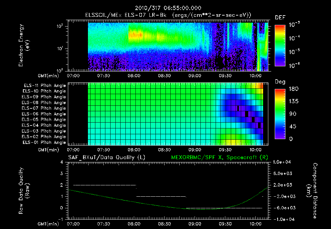Click the DEF colorbar label

(x=280, y=18)
